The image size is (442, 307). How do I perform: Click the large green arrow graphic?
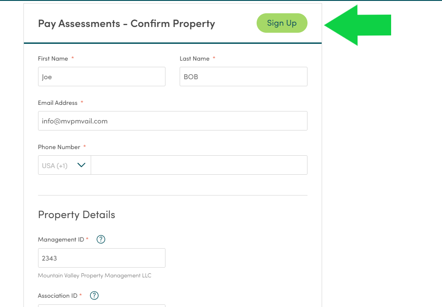pos(357,25)
